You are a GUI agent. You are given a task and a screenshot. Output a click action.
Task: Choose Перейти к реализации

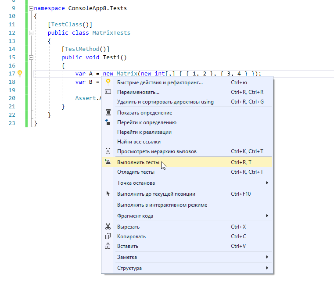coord(187,132)
